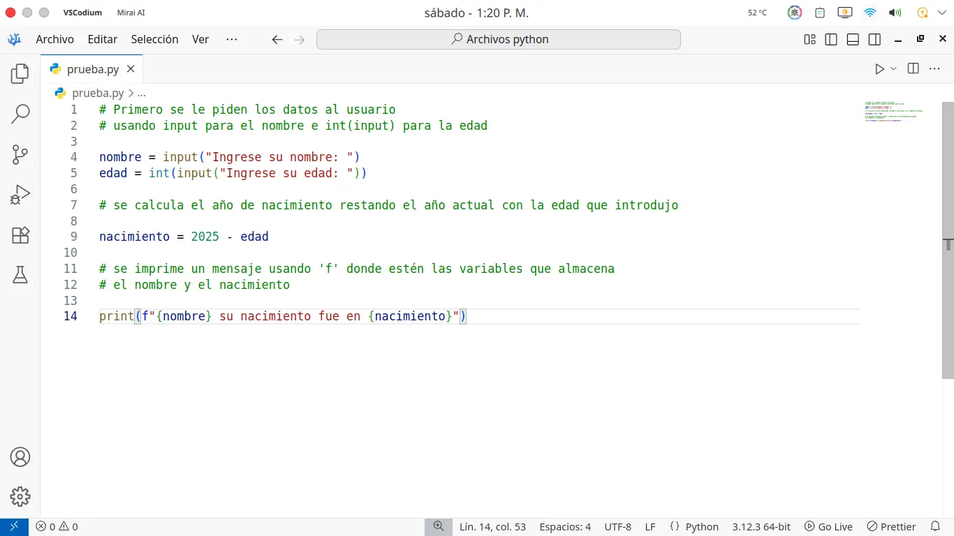
Task: Select the prueba.py editor tab
Action: click(91, 69)
